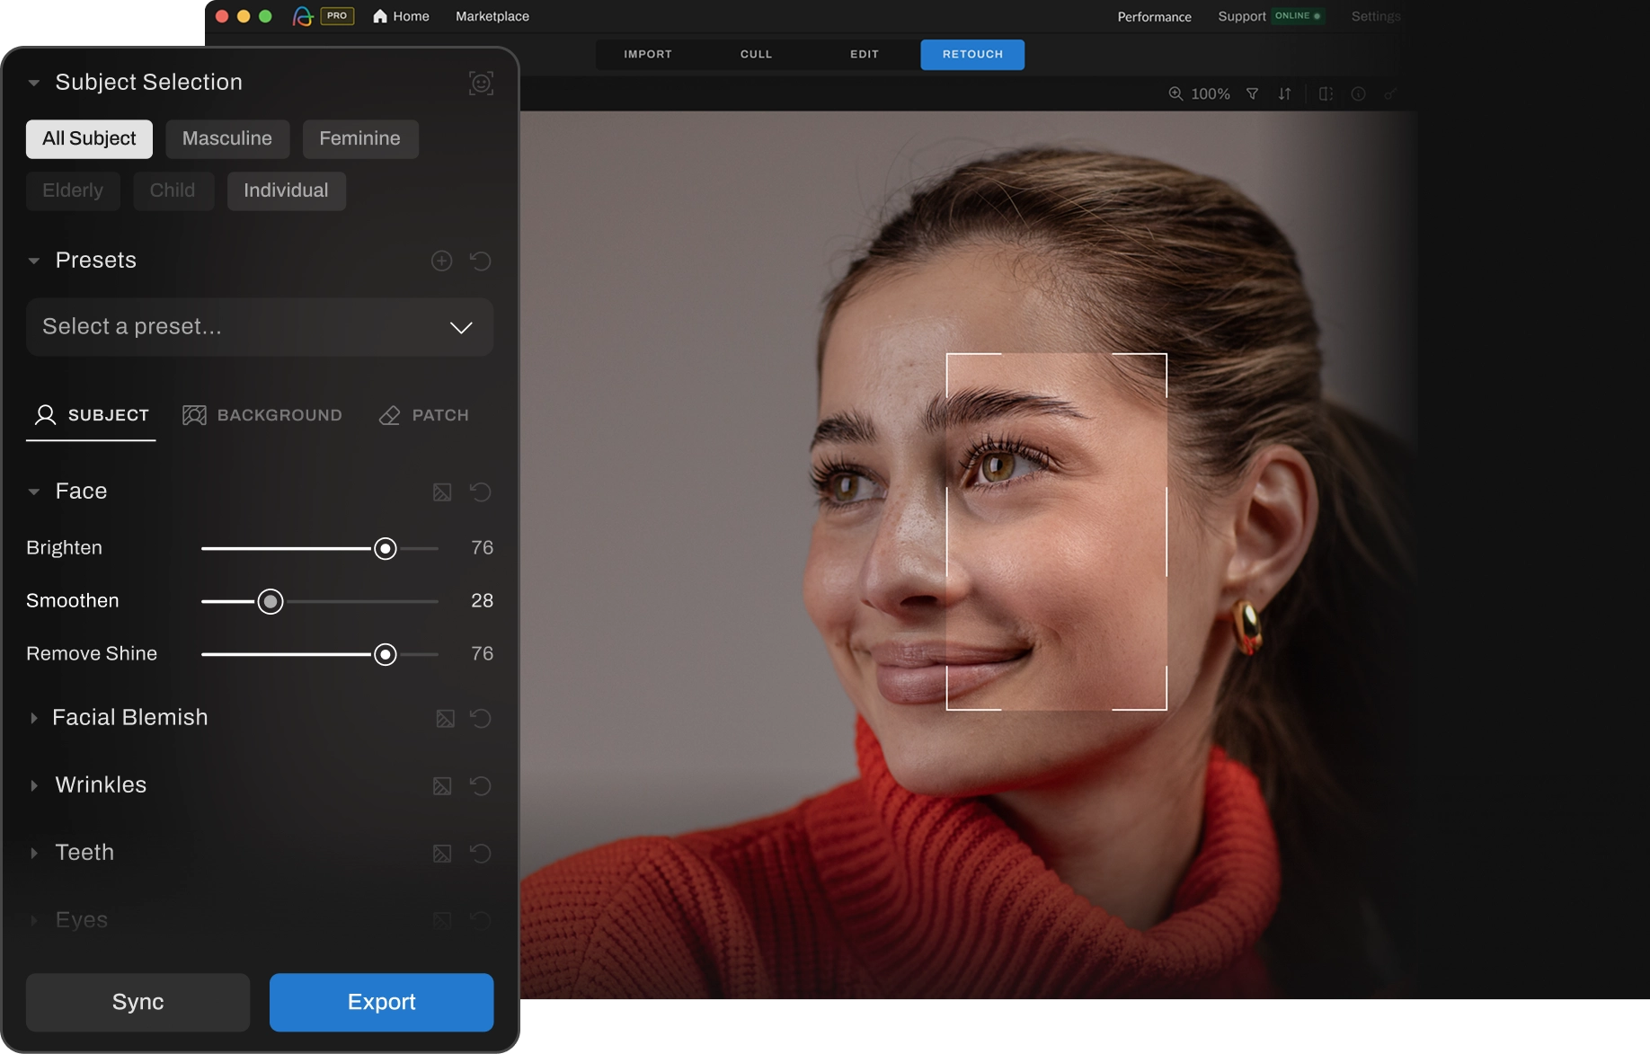Switch subject selection to Masculine
Viewport: 1650px width, 1054px height.
click(227, 138)
